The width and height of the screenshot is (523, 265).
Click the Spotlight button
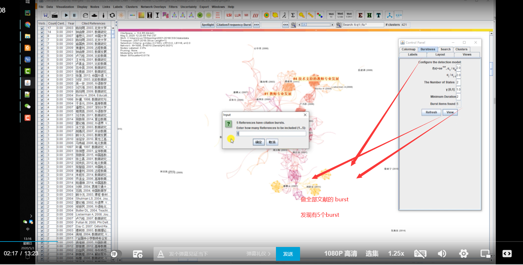(x=208, y=25)
